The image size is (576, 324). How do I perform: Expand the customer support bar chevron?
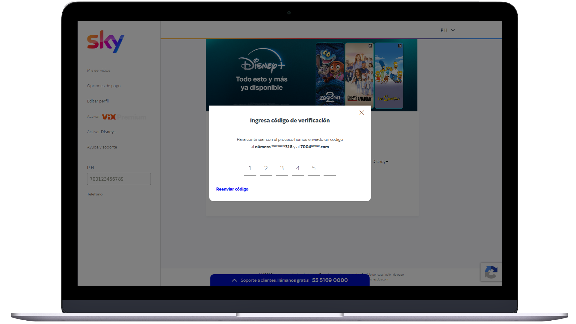pyautogui.click(x=234, y=280)
